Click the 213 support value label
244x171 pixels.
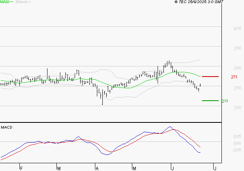click(x=225, y=101)
